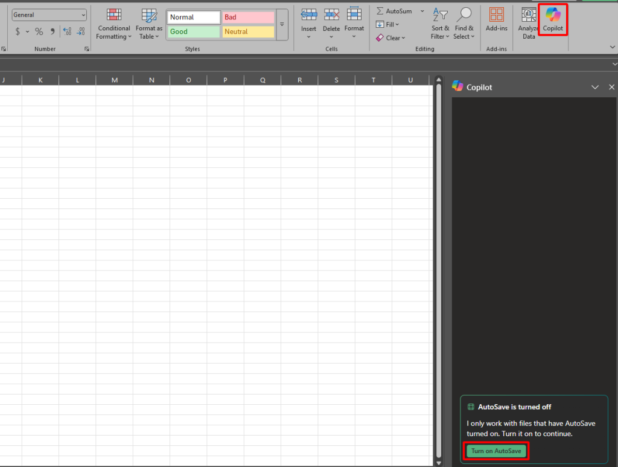Expand the General number format dropdown

coord(83,15)
